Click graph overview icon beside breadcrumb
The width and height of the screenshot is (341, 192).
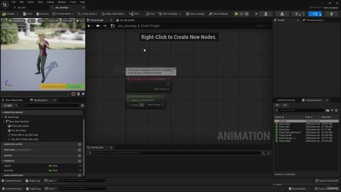(112, 26)
